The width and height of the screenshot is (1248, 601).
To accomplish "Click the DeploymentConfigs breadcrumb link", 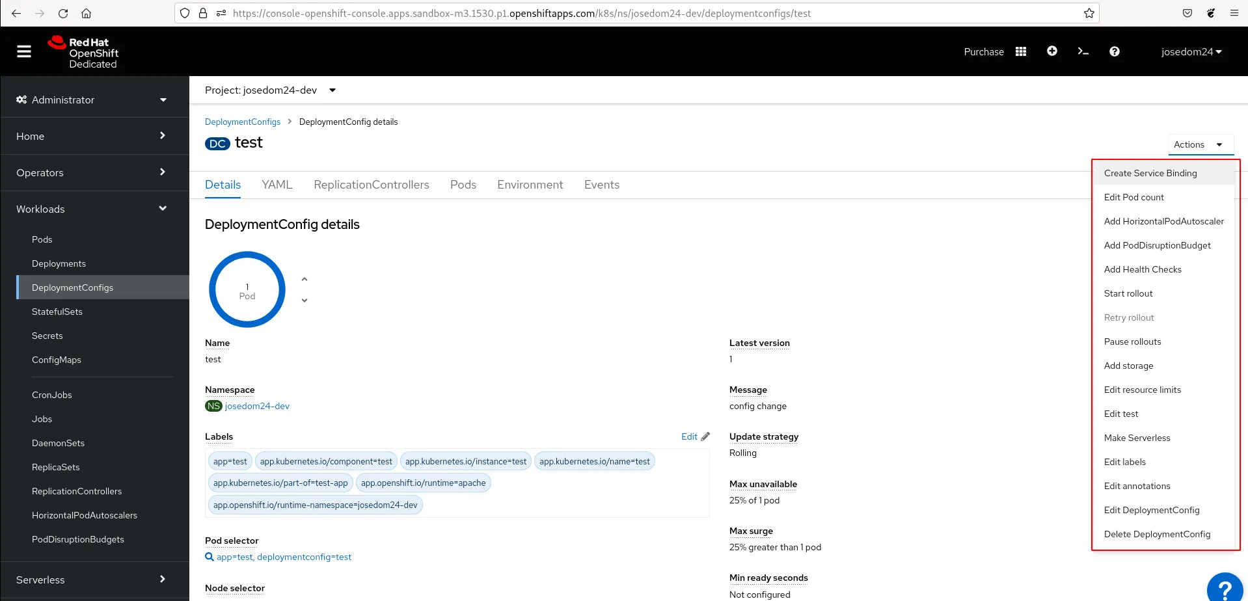I will coord(243,122).
